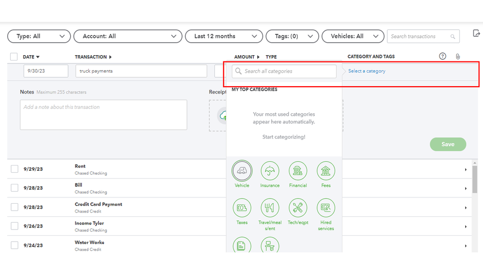Tick the checkbox for the Rent transaction

pyautogui.click(x=15, y=169)
